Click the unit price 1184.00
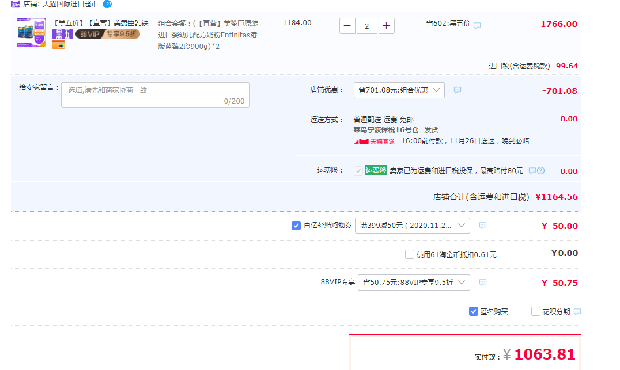Image resolution: width=620 pixels, height=370 pixels. 297,23
